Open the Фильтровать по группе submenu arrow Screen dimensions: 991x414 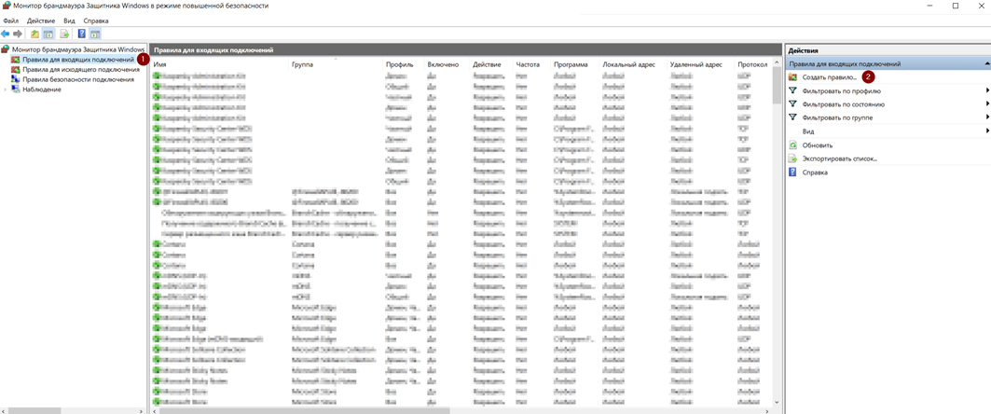(987, 117)
